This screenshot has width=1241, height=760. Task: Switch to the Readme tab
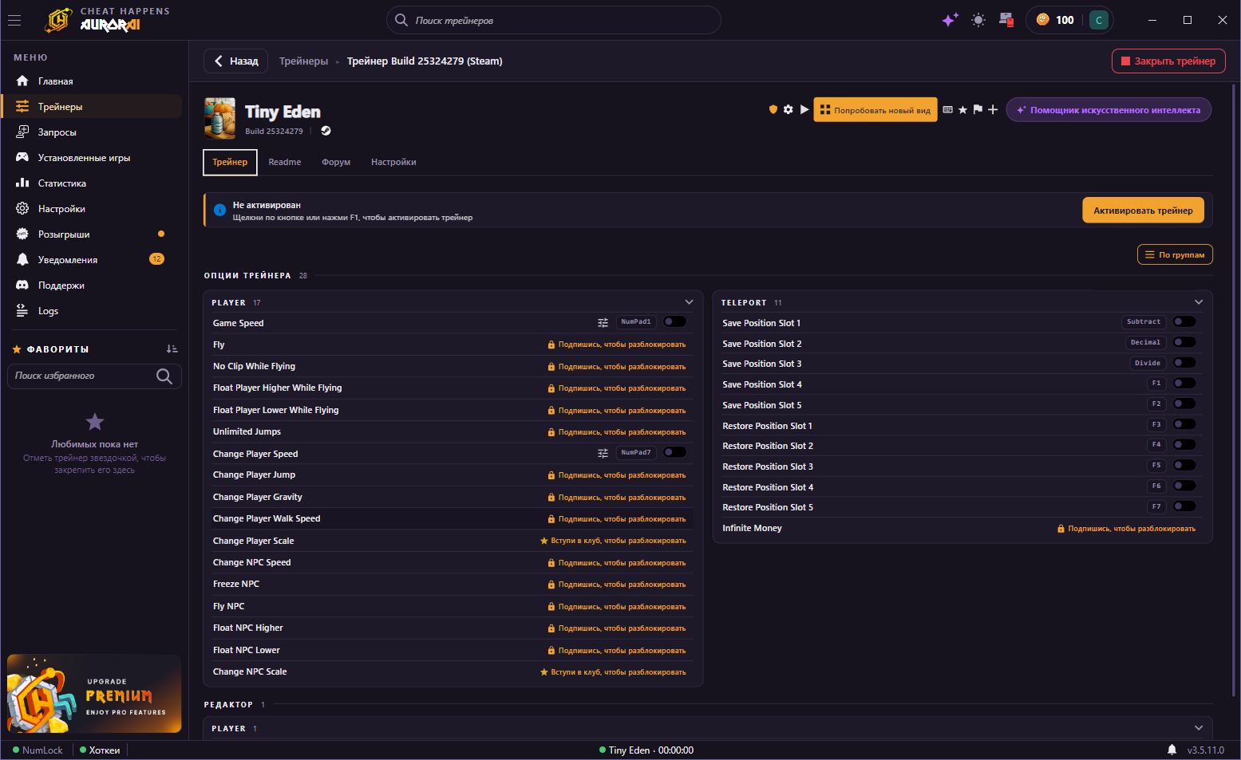[285, 162]
